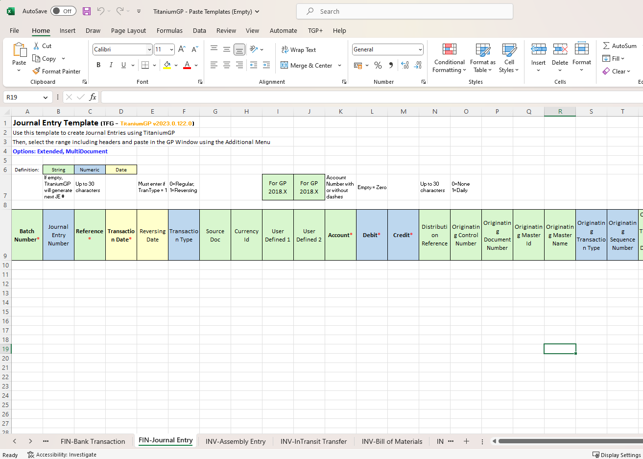Click the Borders icon

click(x=145, y=65)
